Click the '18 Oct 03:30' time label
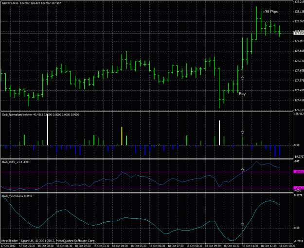Viewport: 304px width, 248px height. click(101, 246)
